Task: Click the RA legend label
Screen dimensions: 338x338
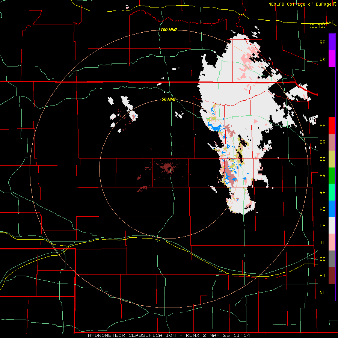Action: pos(322,193)
